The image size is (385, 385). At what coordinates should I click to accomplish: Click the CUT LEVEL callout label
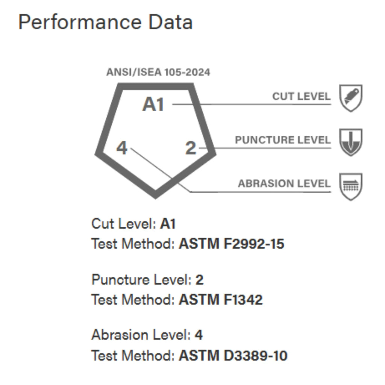pyautogui.click(x=301, y=96)
